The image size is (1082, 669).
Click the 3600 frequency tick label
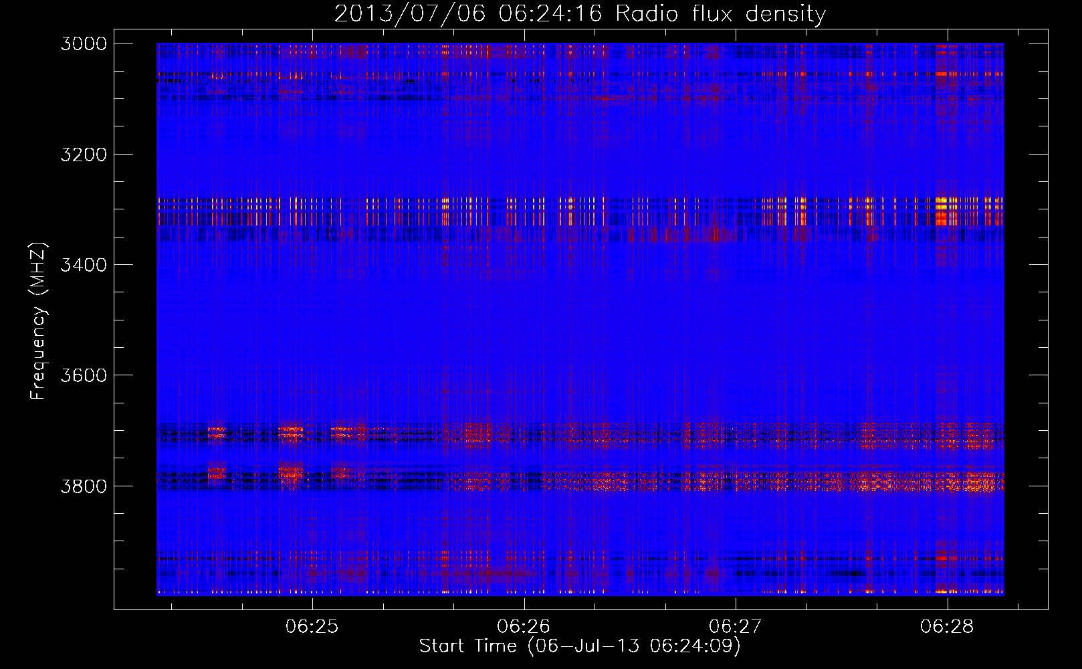84,375
